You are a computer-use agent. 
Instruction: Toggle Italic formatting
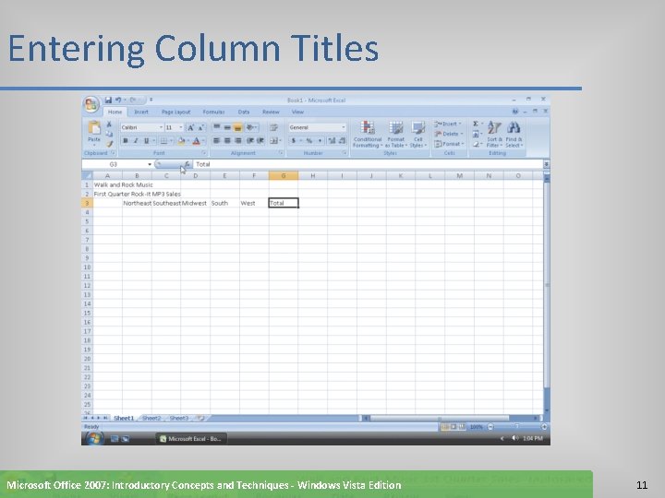[x=136, y=140]
